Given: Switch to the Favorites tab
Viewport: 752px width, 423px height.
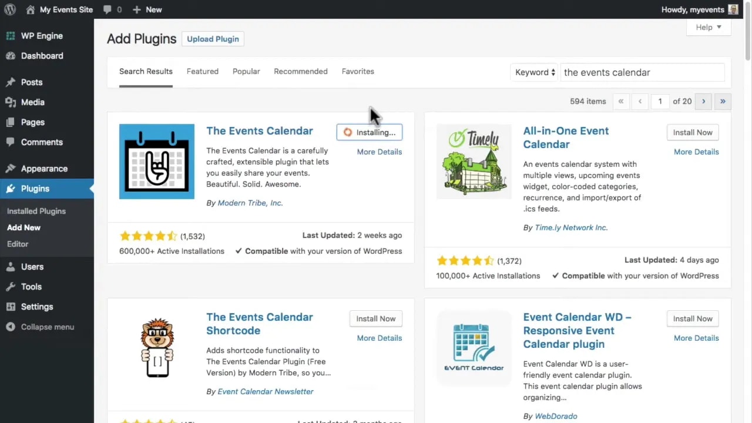Looking at the screenshot, I should click(x=358, y=71).
